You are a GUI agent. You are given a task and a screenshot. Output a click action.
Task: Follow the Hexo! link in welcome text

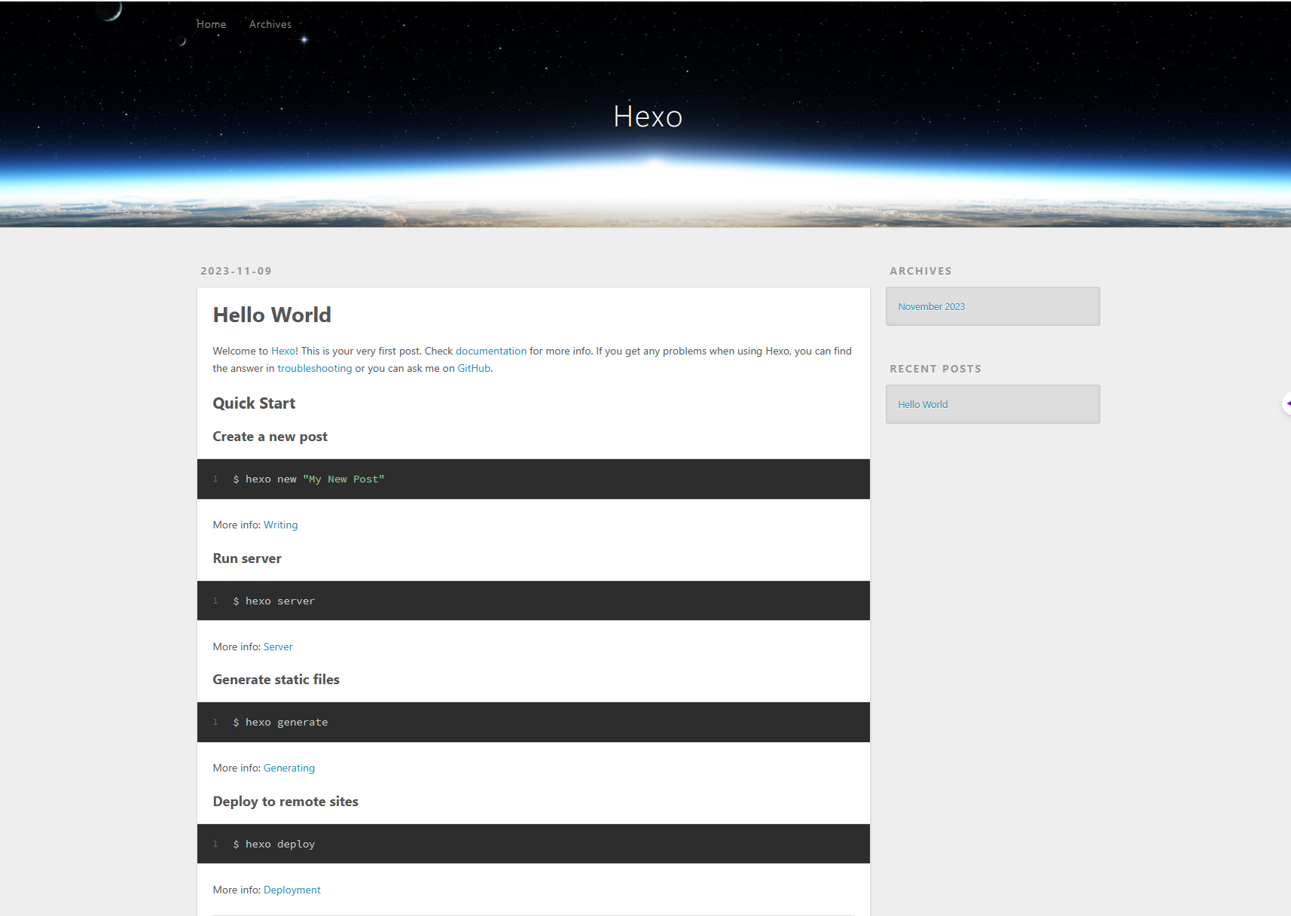click(x=285, y=351)
